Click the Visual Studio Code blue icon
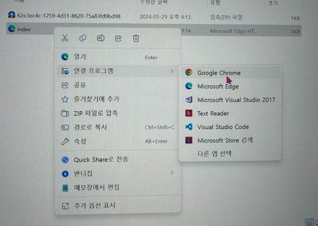The image size is (318, 226). tap(189, 127)
